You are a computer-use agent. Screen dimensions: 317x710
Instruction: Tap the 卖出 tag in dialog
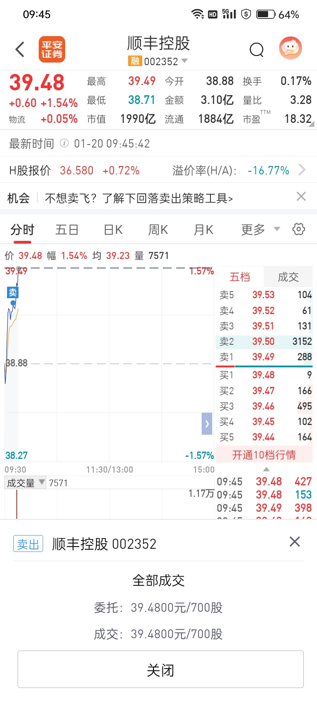(x=28, y=544)
